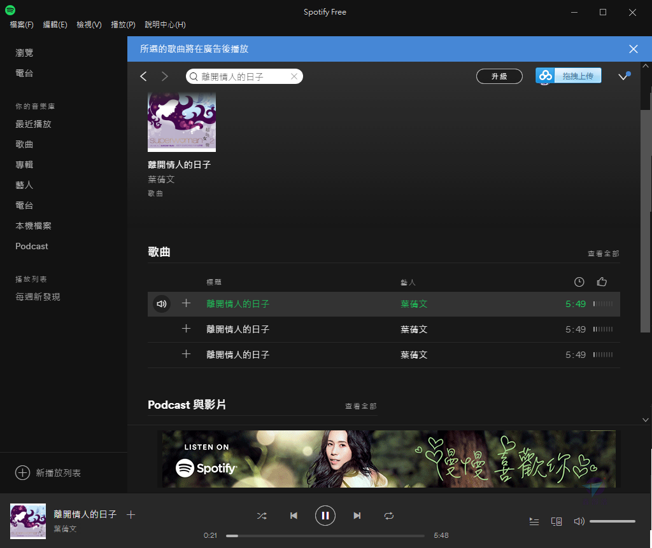Open the 播放(P) menu

click(x=123, y=25)
